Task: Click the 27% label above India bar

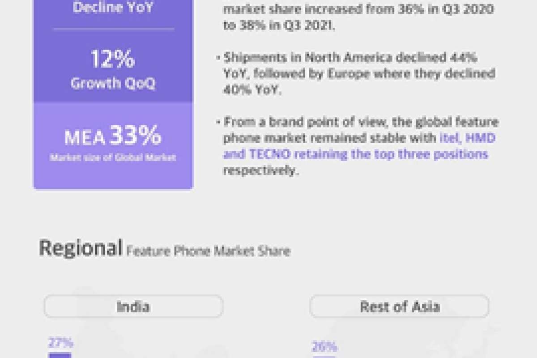Action: 61,343
